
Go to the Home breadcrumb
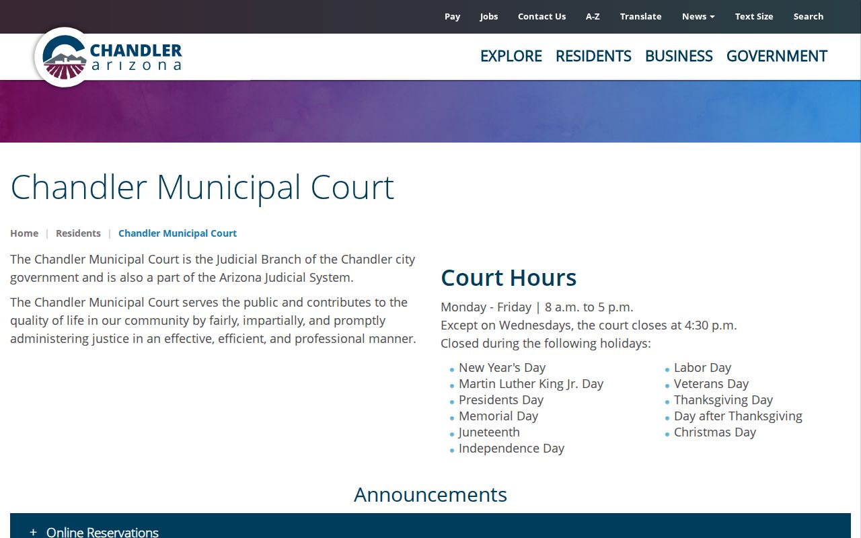click(24, 233)
